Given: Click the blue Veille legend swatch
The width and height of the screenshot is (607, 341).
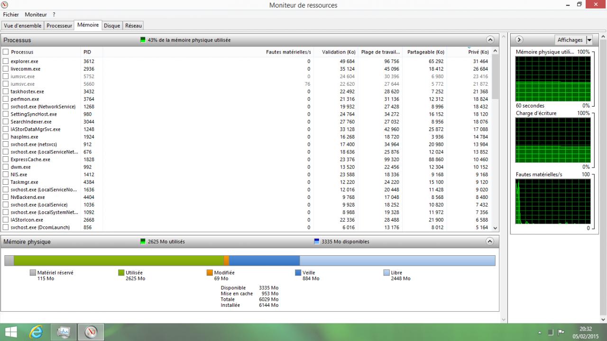Looking at the screenshot, I should coord(298,273).
